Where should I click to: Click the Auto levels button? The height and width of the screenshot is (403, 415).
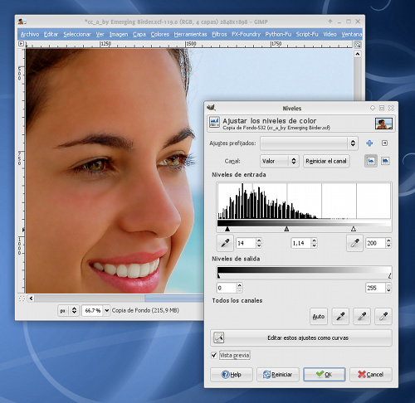pyautogui.click(x=319, y=316)
